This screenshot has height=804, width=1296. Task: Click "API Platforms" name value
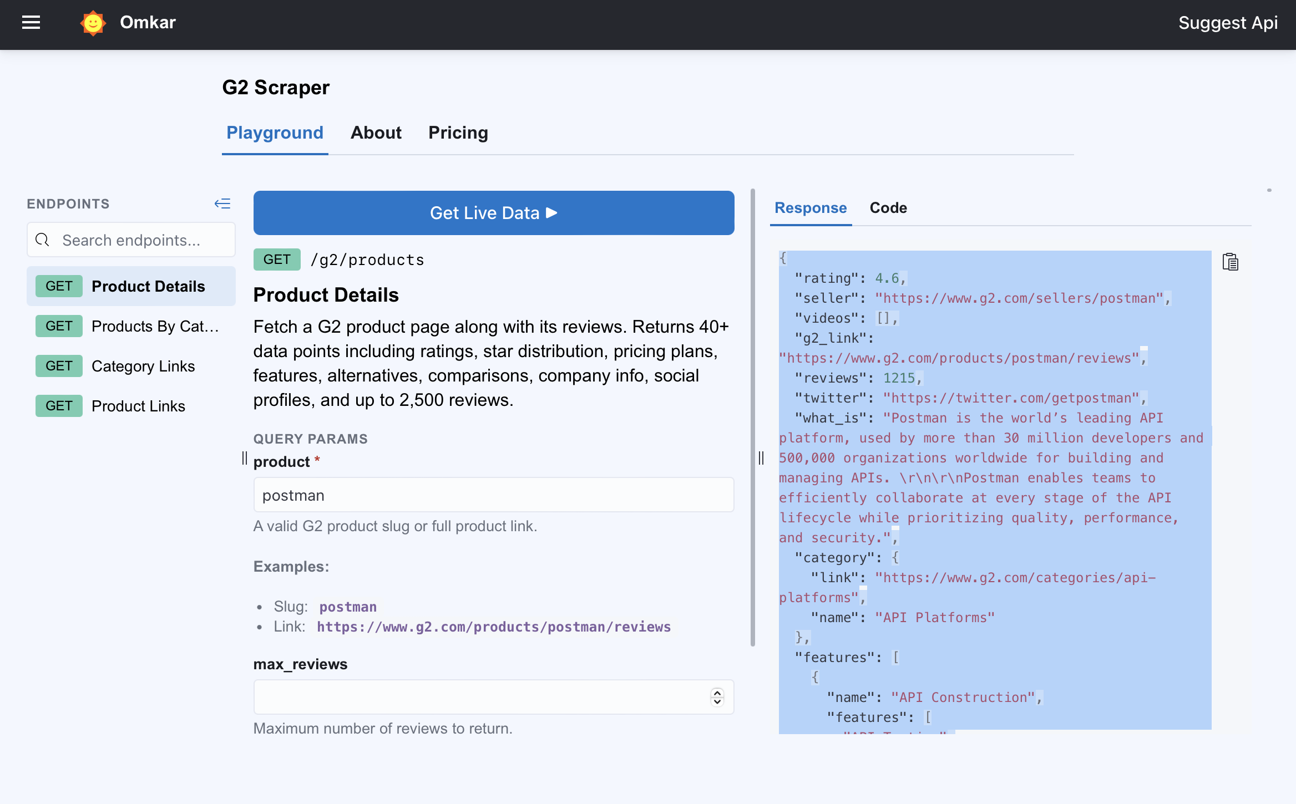tap(935, 618)
